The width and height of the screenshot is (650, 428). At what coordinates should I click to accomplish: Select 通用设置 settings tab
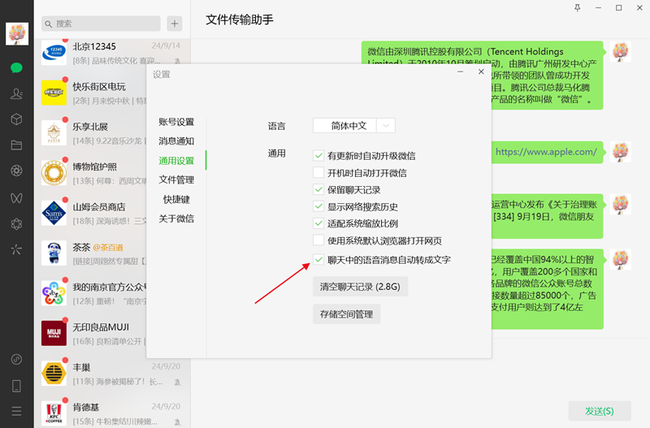click(x=176, y=161)
